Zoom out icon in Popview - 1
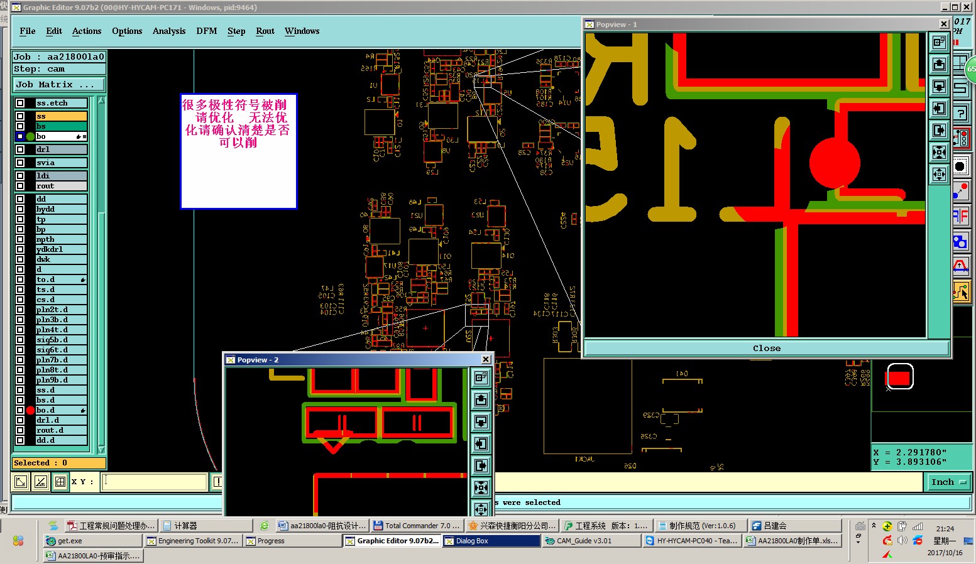The width and height of the screenshot is (976, 564). point(939,174)
